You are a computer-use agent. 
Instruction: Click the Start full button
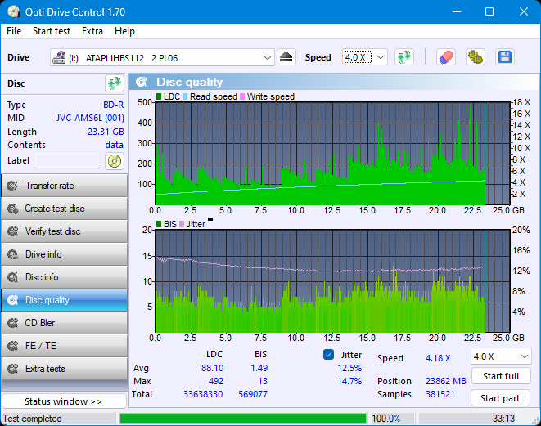tap(501, 376)
